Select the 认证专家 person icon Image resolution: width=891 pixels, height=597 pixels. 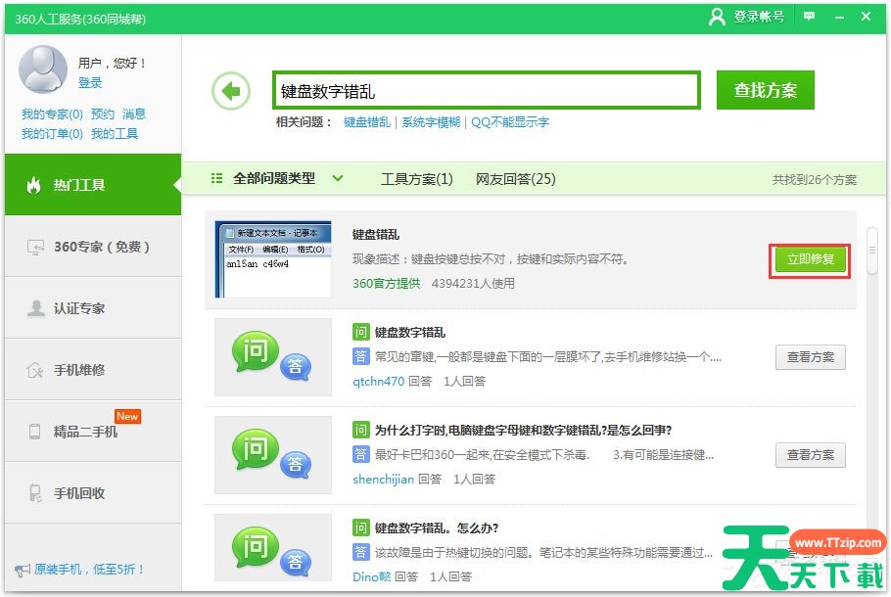click(x=35, y=308)
